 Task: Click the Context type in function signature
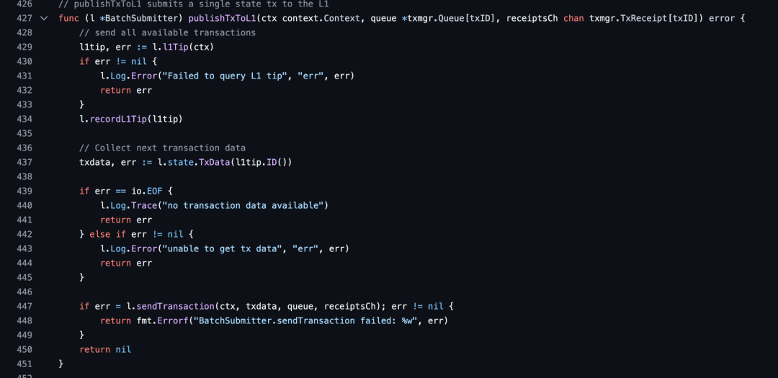click(x=341, y=18)
